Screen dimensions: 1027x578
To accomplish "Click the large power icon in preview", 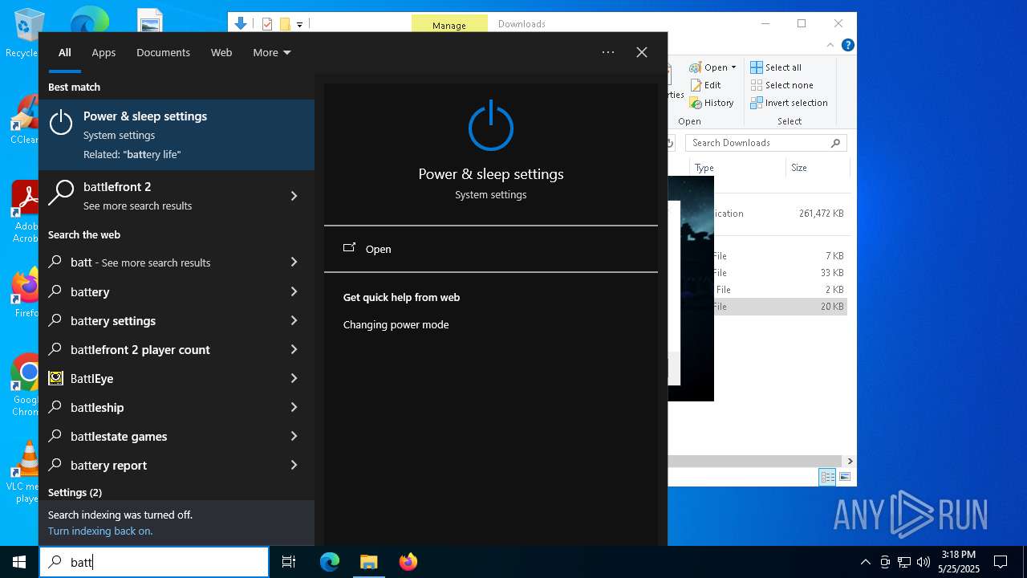I will (490, 126).
